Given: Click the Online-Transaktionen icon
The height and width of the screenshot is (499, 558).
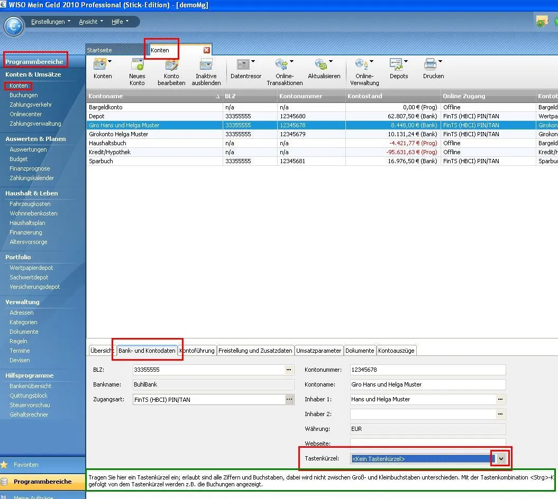Looking at the screenshot, I should coord(282,65).
